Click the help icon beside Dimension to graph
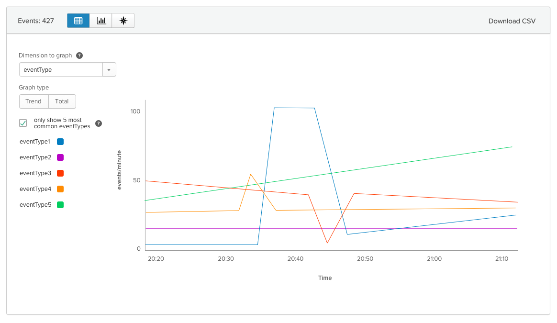557x323 pixels. [x=80, y=55]
